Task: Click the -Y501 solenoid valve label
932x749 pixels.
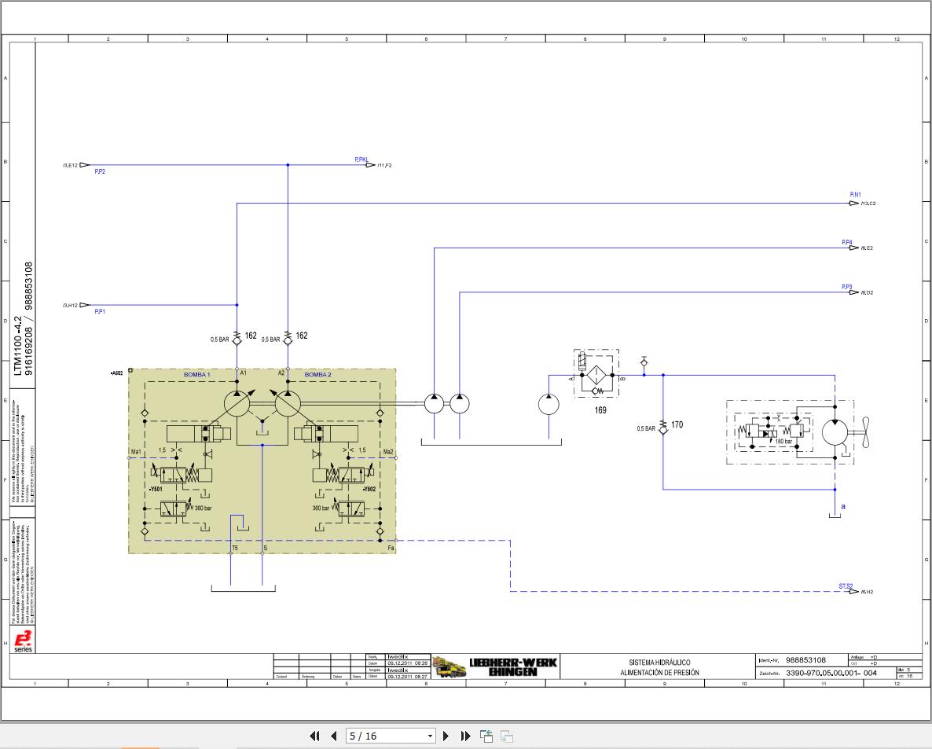Action: tap(156, 489)
